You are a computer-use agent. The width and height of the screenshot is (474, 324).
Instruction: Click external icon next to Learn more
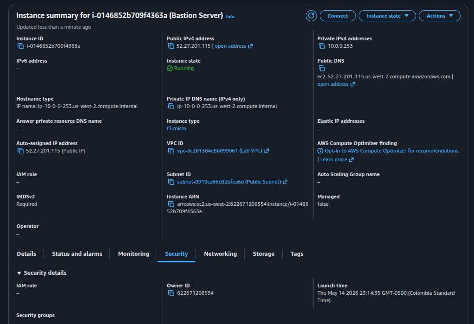click(x=351, y=159)
